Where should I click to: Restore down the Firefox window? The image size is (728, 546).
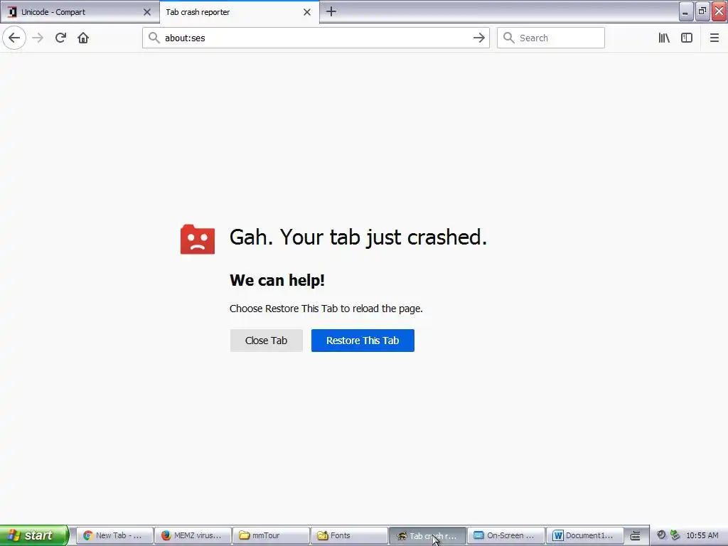(702, 11)
